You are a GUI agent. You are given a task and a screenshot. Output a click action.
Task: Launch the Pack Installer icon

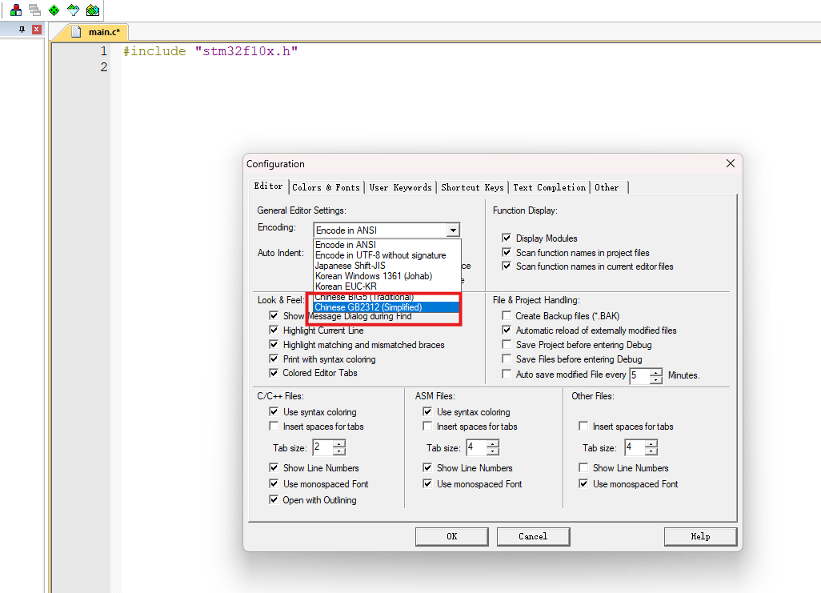(x=93, y=10)
